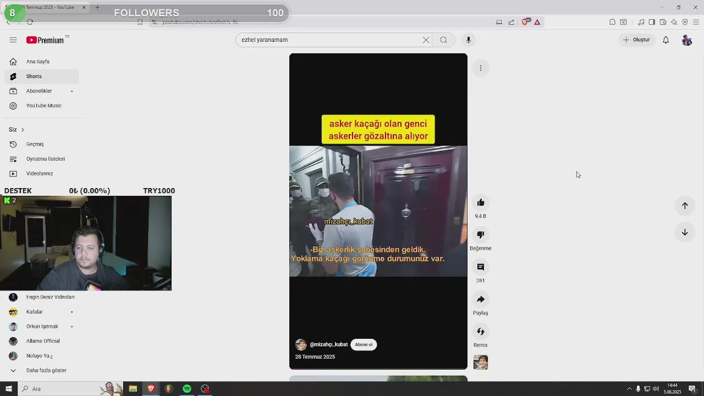Open the @mizahçı_kubat channel name
The width and height of the screenshot is (704, 396).
pos(329,344)
